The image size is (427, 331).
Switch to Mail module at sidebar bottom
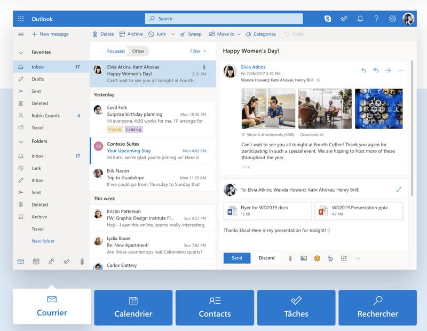20,262
